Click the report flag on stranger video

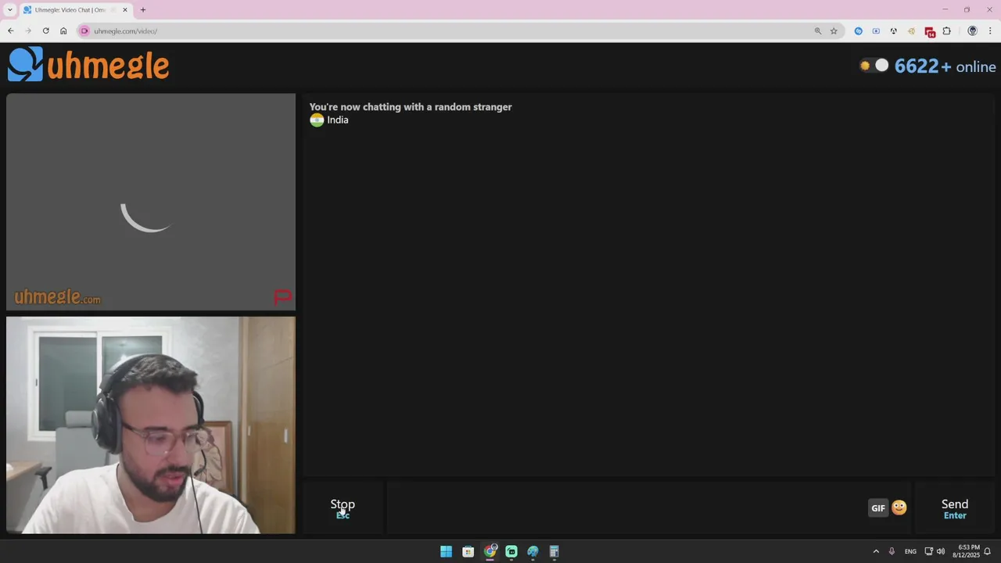tap(282, 297)
